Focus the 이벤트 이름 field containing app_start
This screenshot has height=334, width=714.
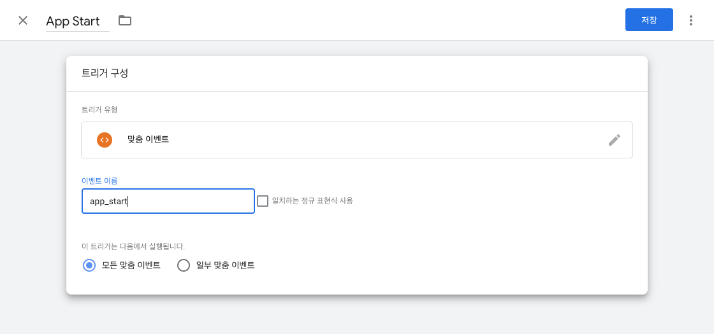pyautogui.click(x=168, y=201)
